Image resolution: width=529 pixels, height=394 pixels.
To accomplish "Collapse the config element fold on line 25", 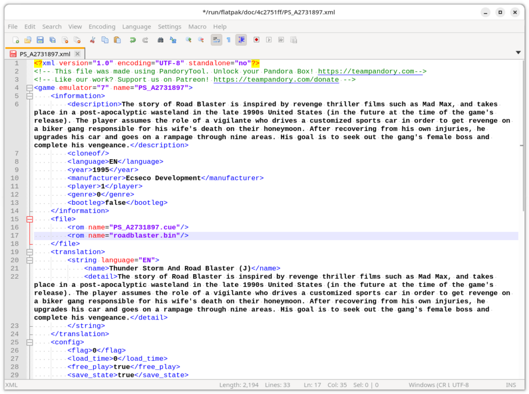I will pos(29,342).
